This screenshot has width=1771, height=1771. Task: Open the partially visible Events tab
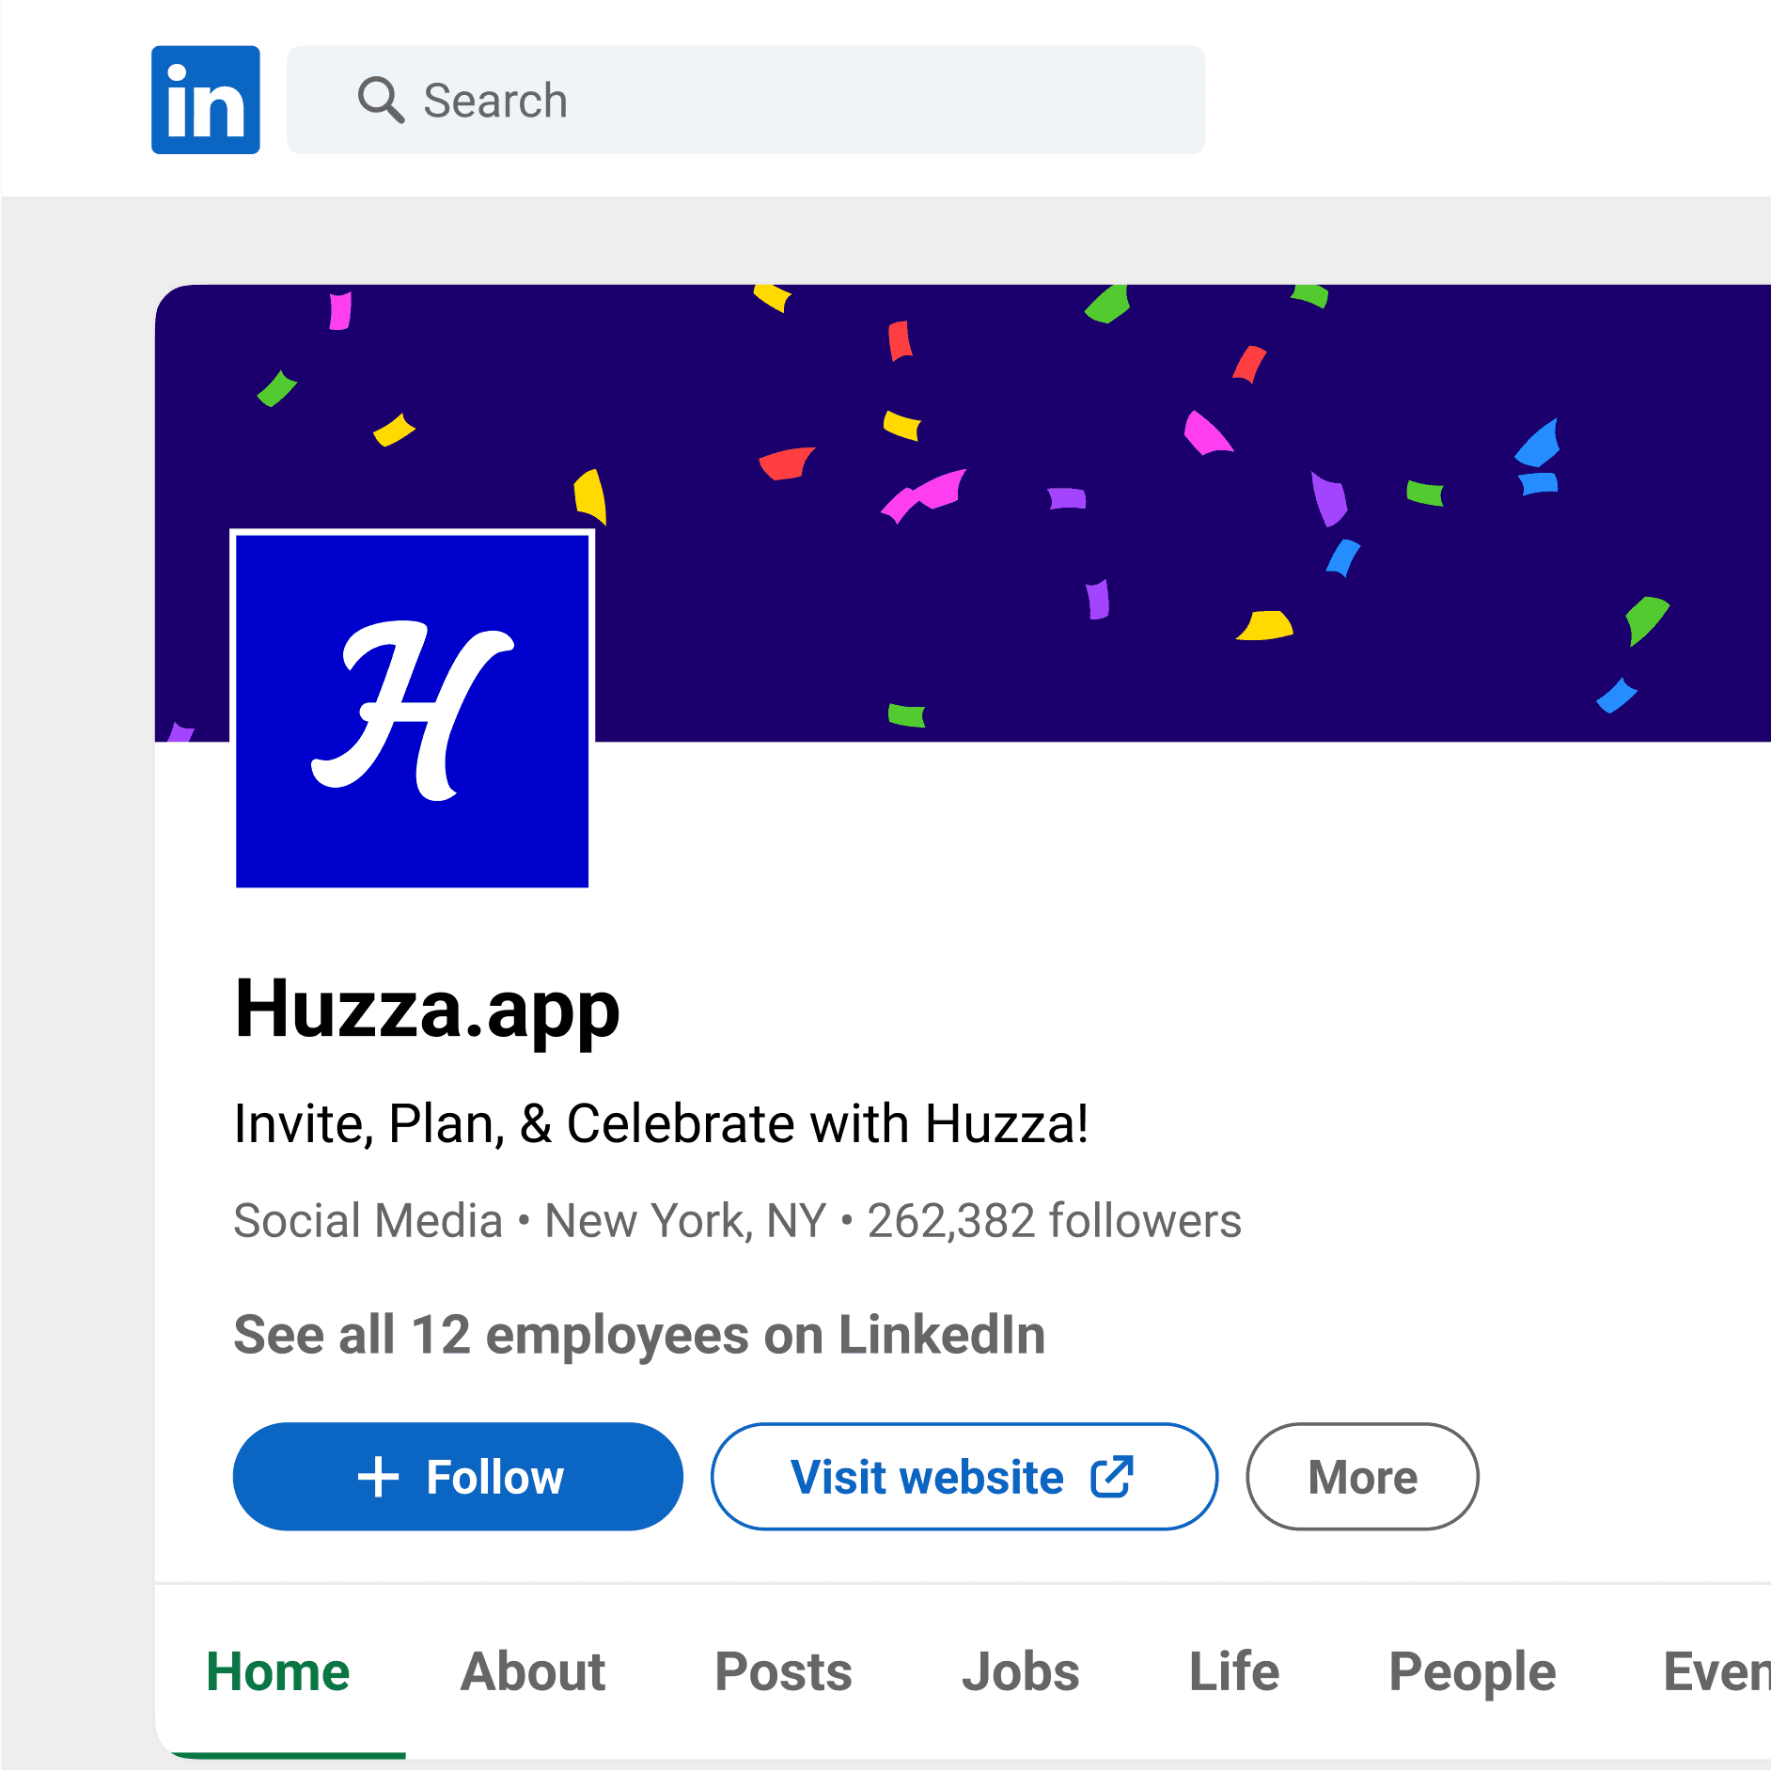click(x=1717, y=1672)
